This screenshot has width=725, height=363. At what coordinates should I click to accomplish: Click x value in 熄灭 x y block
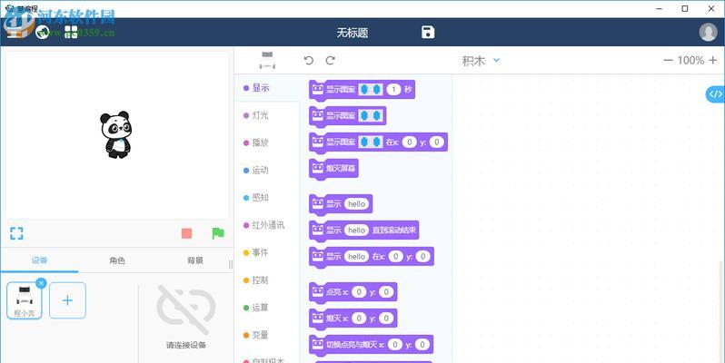(359, 319)
